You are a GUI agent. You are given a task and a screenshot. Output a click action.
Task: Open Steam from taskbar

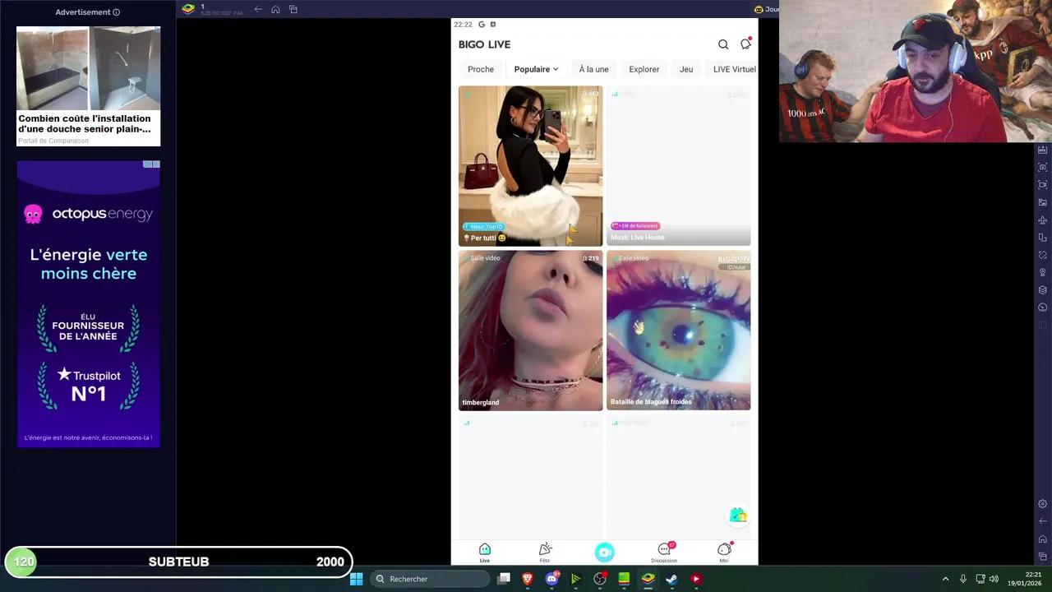point(671,579)
